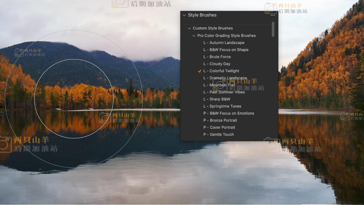Apply the L - Dramatic Landscape brush
This screenshot has height=205, width=364.
pos(225,78)
